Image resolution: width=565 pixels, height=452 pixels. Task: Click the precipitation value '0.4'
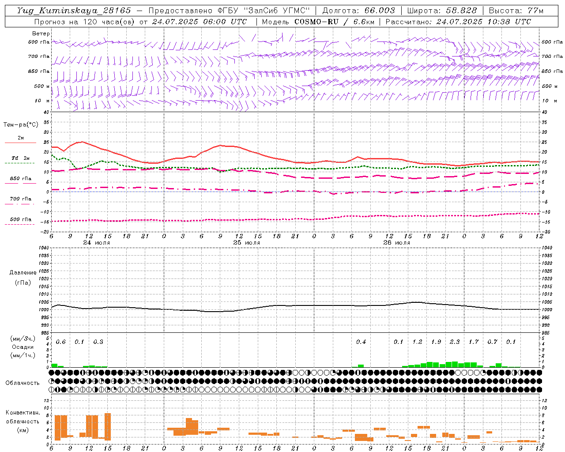(361, 342)
